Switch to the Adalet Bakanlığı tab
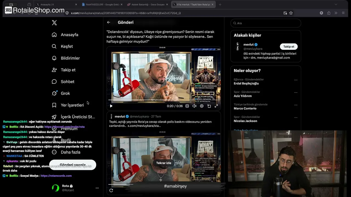This screenshot has width=351, height=197. click(147, 5)
